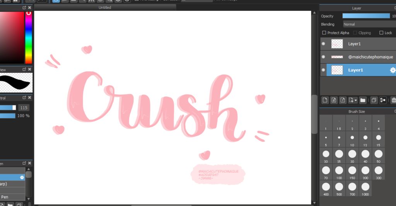This screenshot has height=206, width=396.
Task: Toggle visibility of highlighted Layer1
Action: pyautogui.click(x=323, y=70)
